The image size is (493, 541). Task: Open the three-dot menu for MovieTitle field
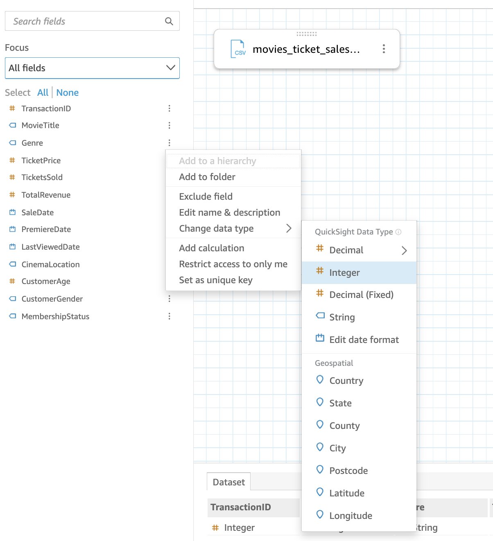(x=169, y=126)
